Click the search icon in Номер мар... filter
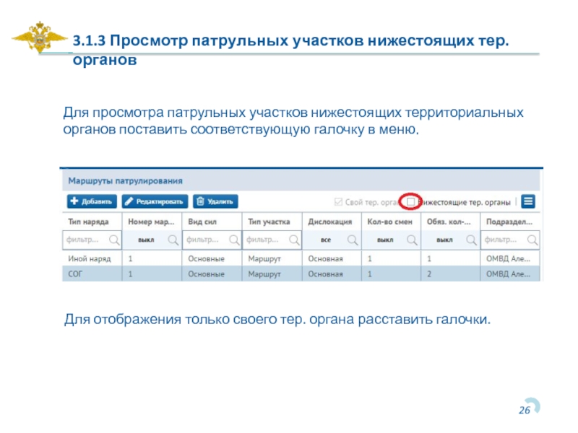This screenshot has width=578, height=433. (x=173, y=240)
